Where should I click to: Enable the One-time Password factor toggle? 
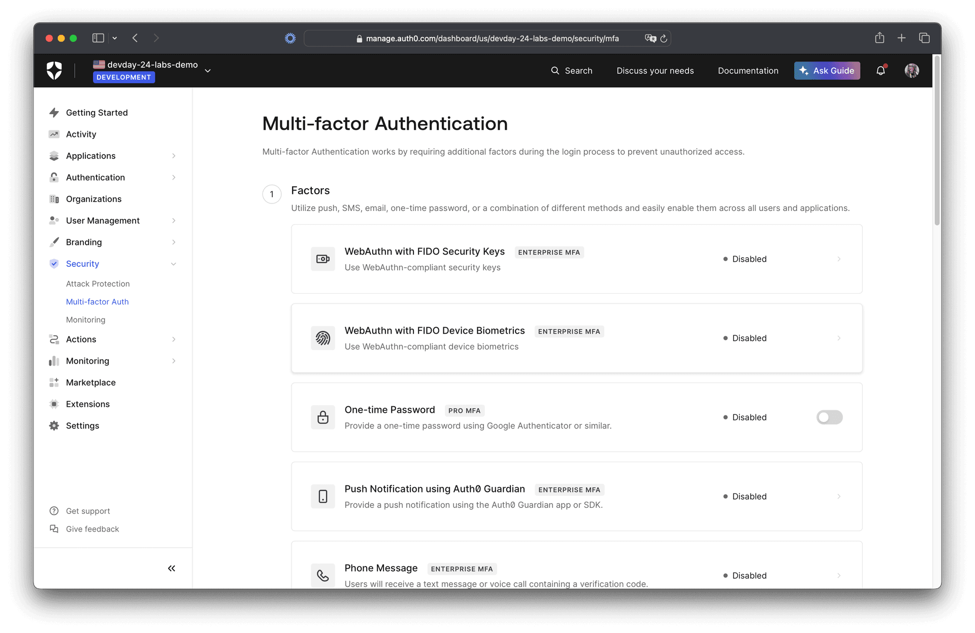click(x=829, y=417)
